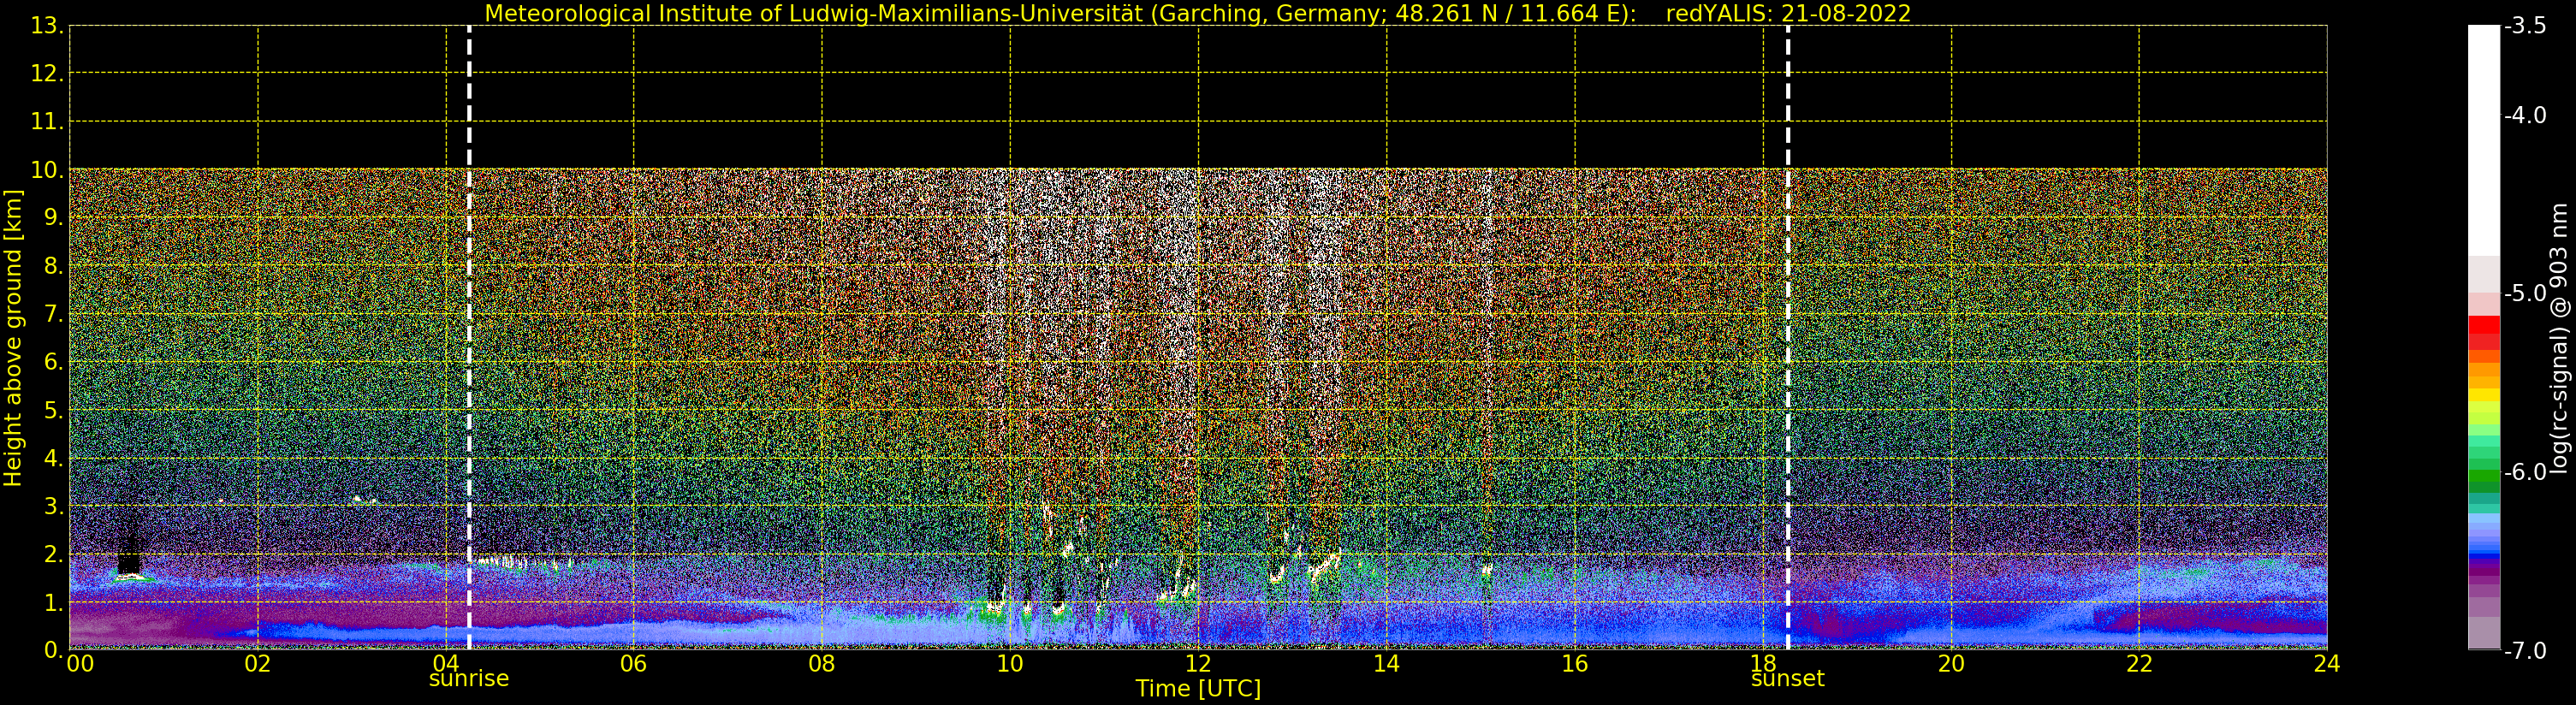
Task: Click the height axis tick label '9.'
Action: click(54, 218)
